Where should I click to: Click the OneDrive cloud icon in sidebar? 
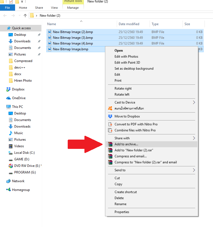(8, 98)
